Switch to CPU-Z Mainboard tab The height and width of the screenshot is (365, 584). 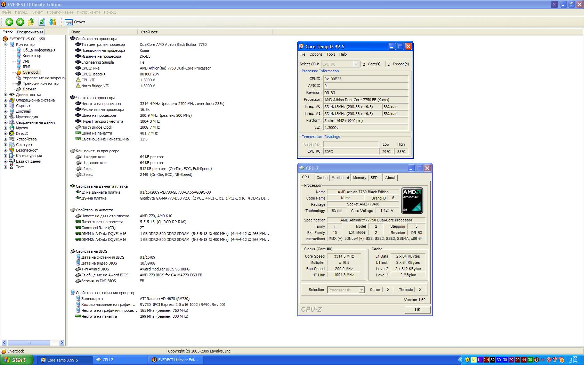(x=340, y=178)
